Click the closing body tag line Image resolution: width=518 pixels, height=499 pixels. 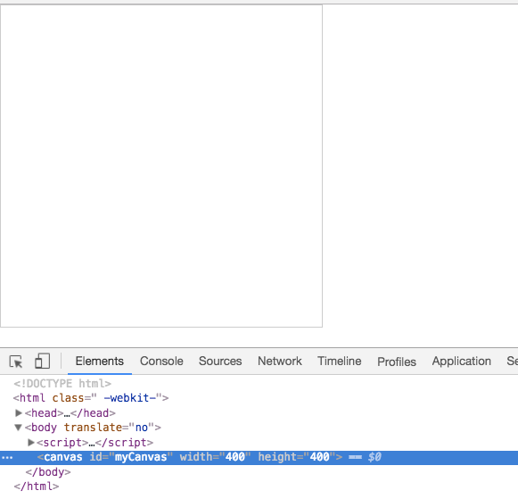(x=48, y=472)
